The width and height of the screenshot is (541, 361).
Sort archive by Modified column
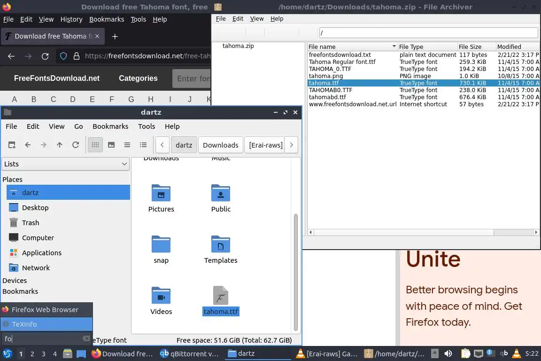518,47
